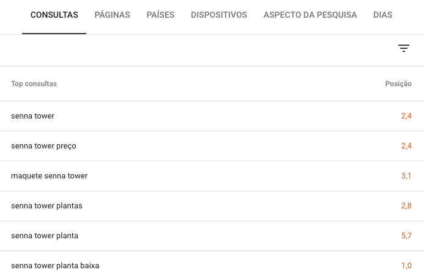Click position value 3,1 for maquete row
The image size is (424, 278).
pos(406,176)
